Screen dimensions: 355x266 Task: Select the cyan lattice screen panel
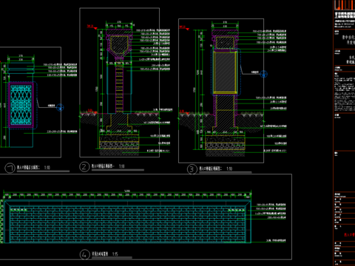point(21,106)
